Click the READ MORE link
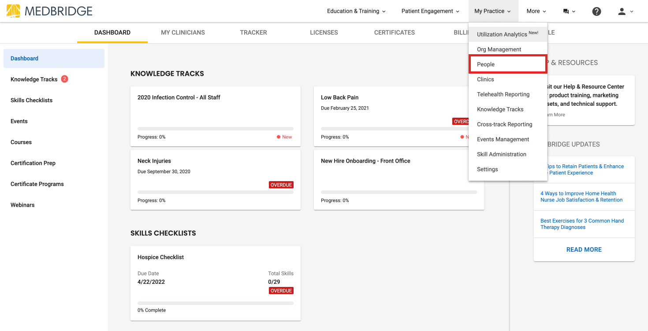The width and height of the screenshot is (648, 331). tap(584, 249)
